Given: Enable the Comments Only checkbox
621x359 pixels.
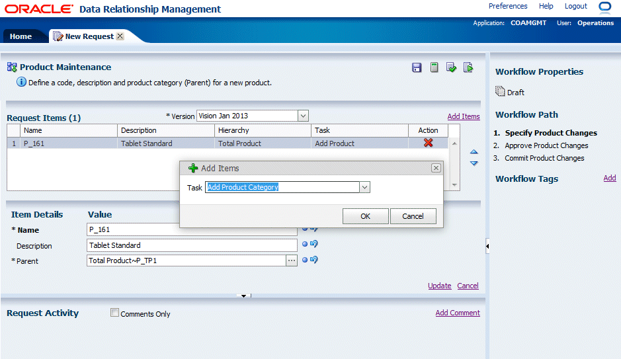Looking at the screenshot, I should [x=115, y=313].
